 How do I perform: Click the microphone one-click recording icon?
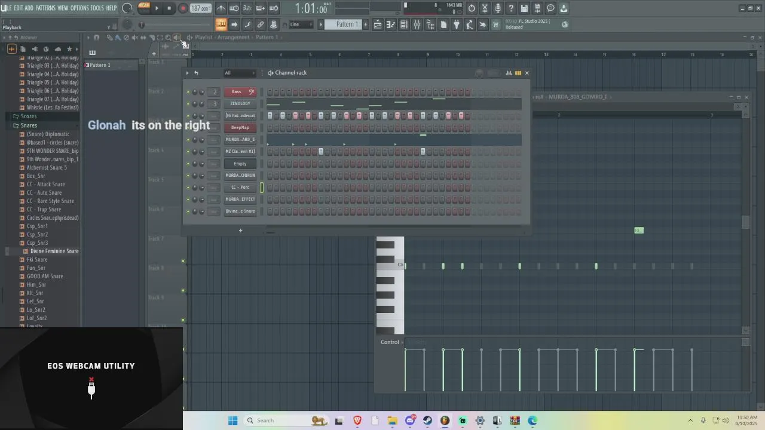pyautogui.click(x=498, y=8)
